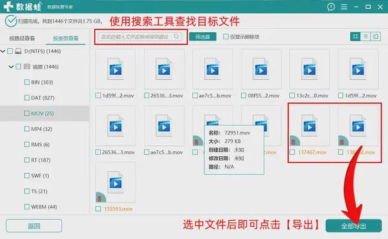Focus the file name search field
Screen dimensions: 388x239
click(140, 36)
